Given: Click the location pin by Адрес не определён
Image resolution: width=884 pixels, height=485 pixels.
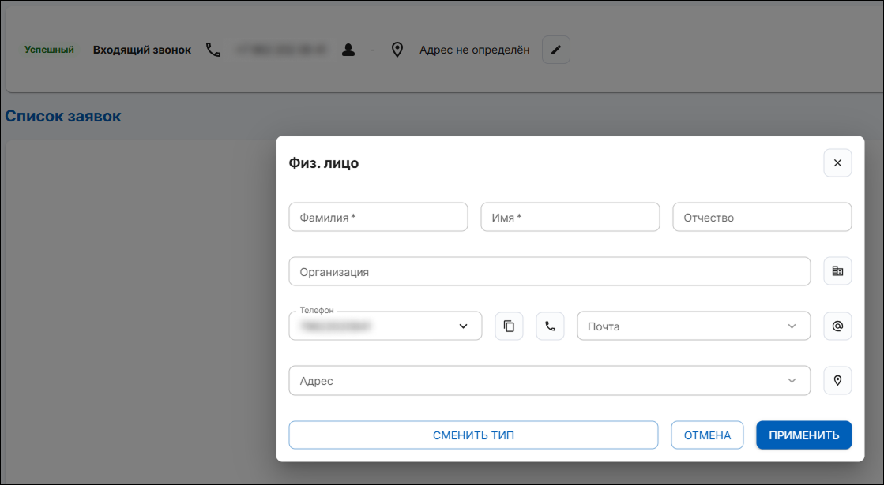Looking at the screenshot, I should pyautogui.click(x=397, y=50).
